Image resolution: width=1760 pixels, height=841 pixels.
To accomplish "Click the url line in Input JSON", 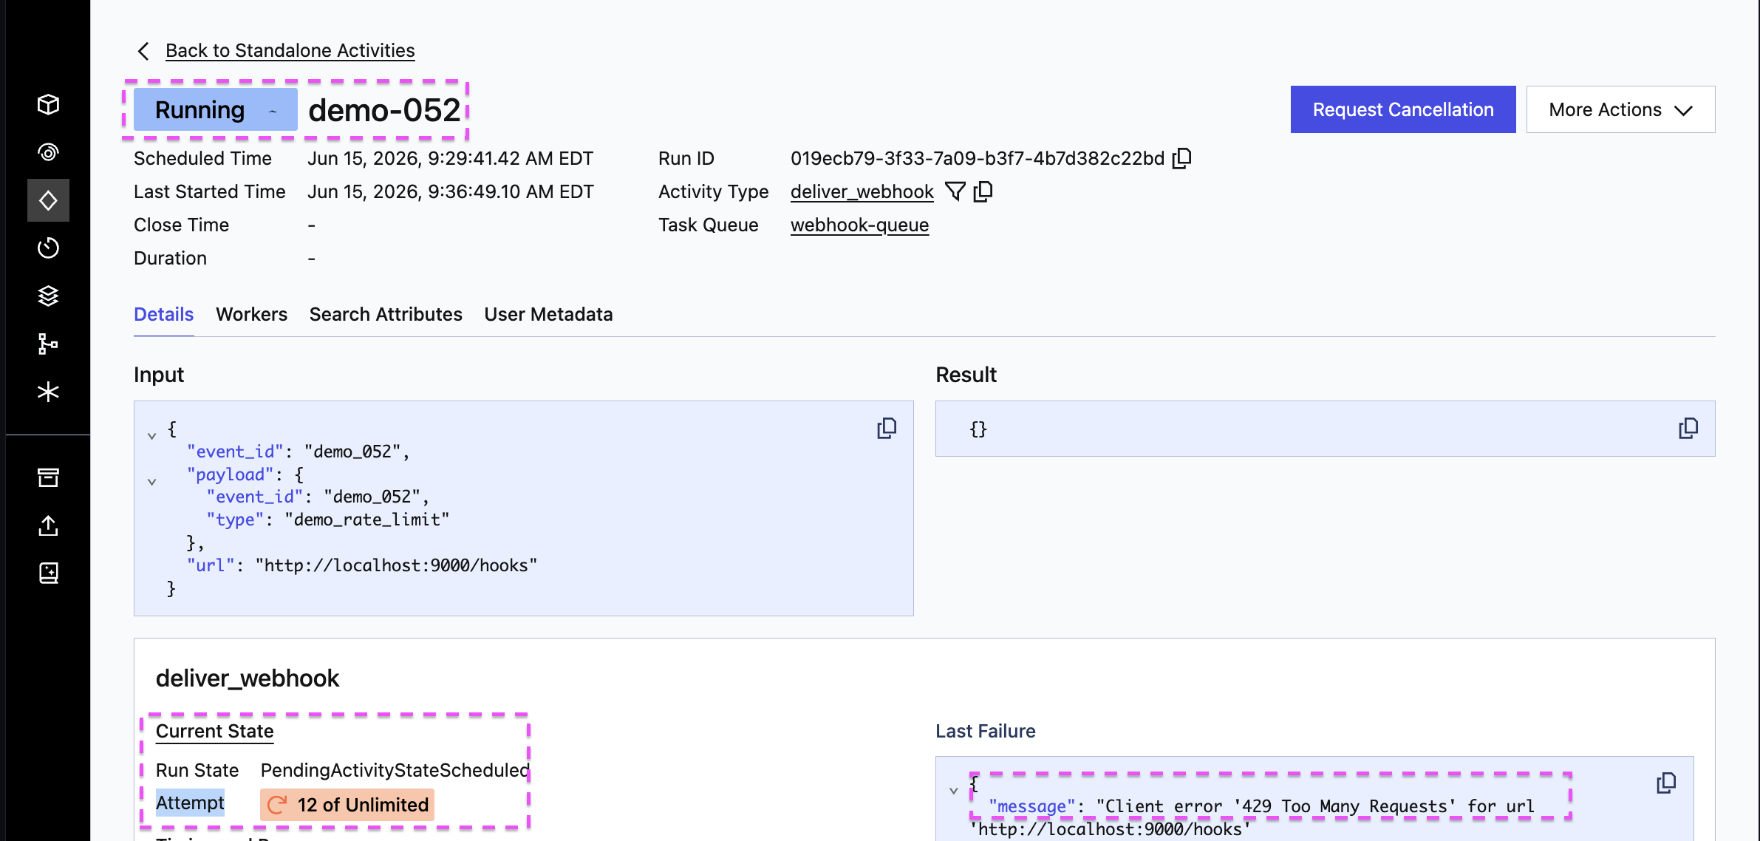I will pyautogui.click(x=361, y=565).
